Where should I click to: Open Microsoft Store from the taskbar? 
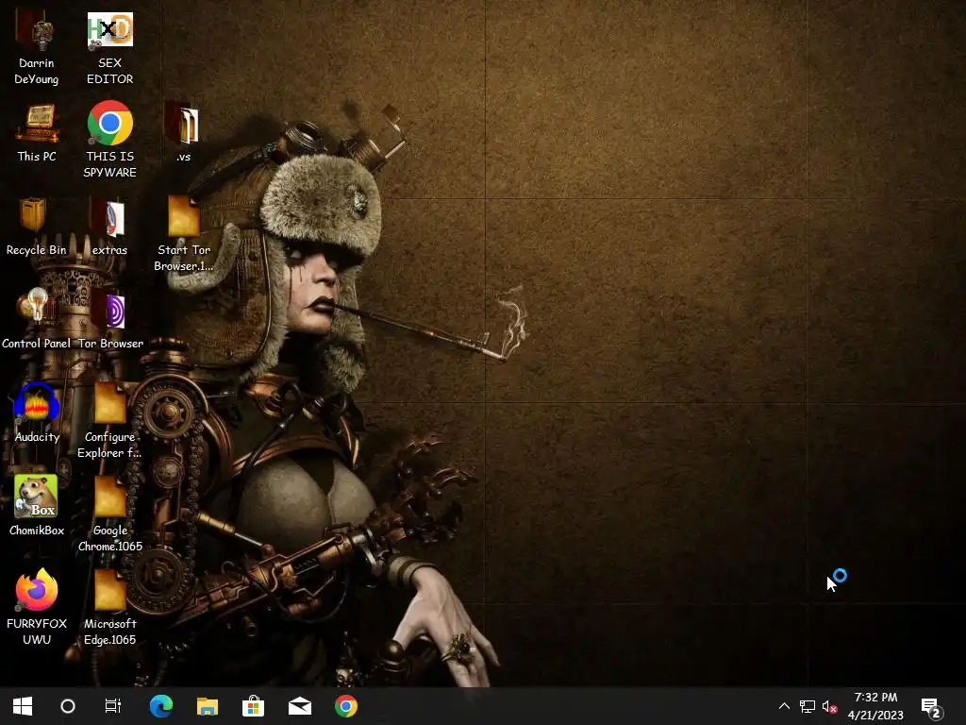click(253, 706)
